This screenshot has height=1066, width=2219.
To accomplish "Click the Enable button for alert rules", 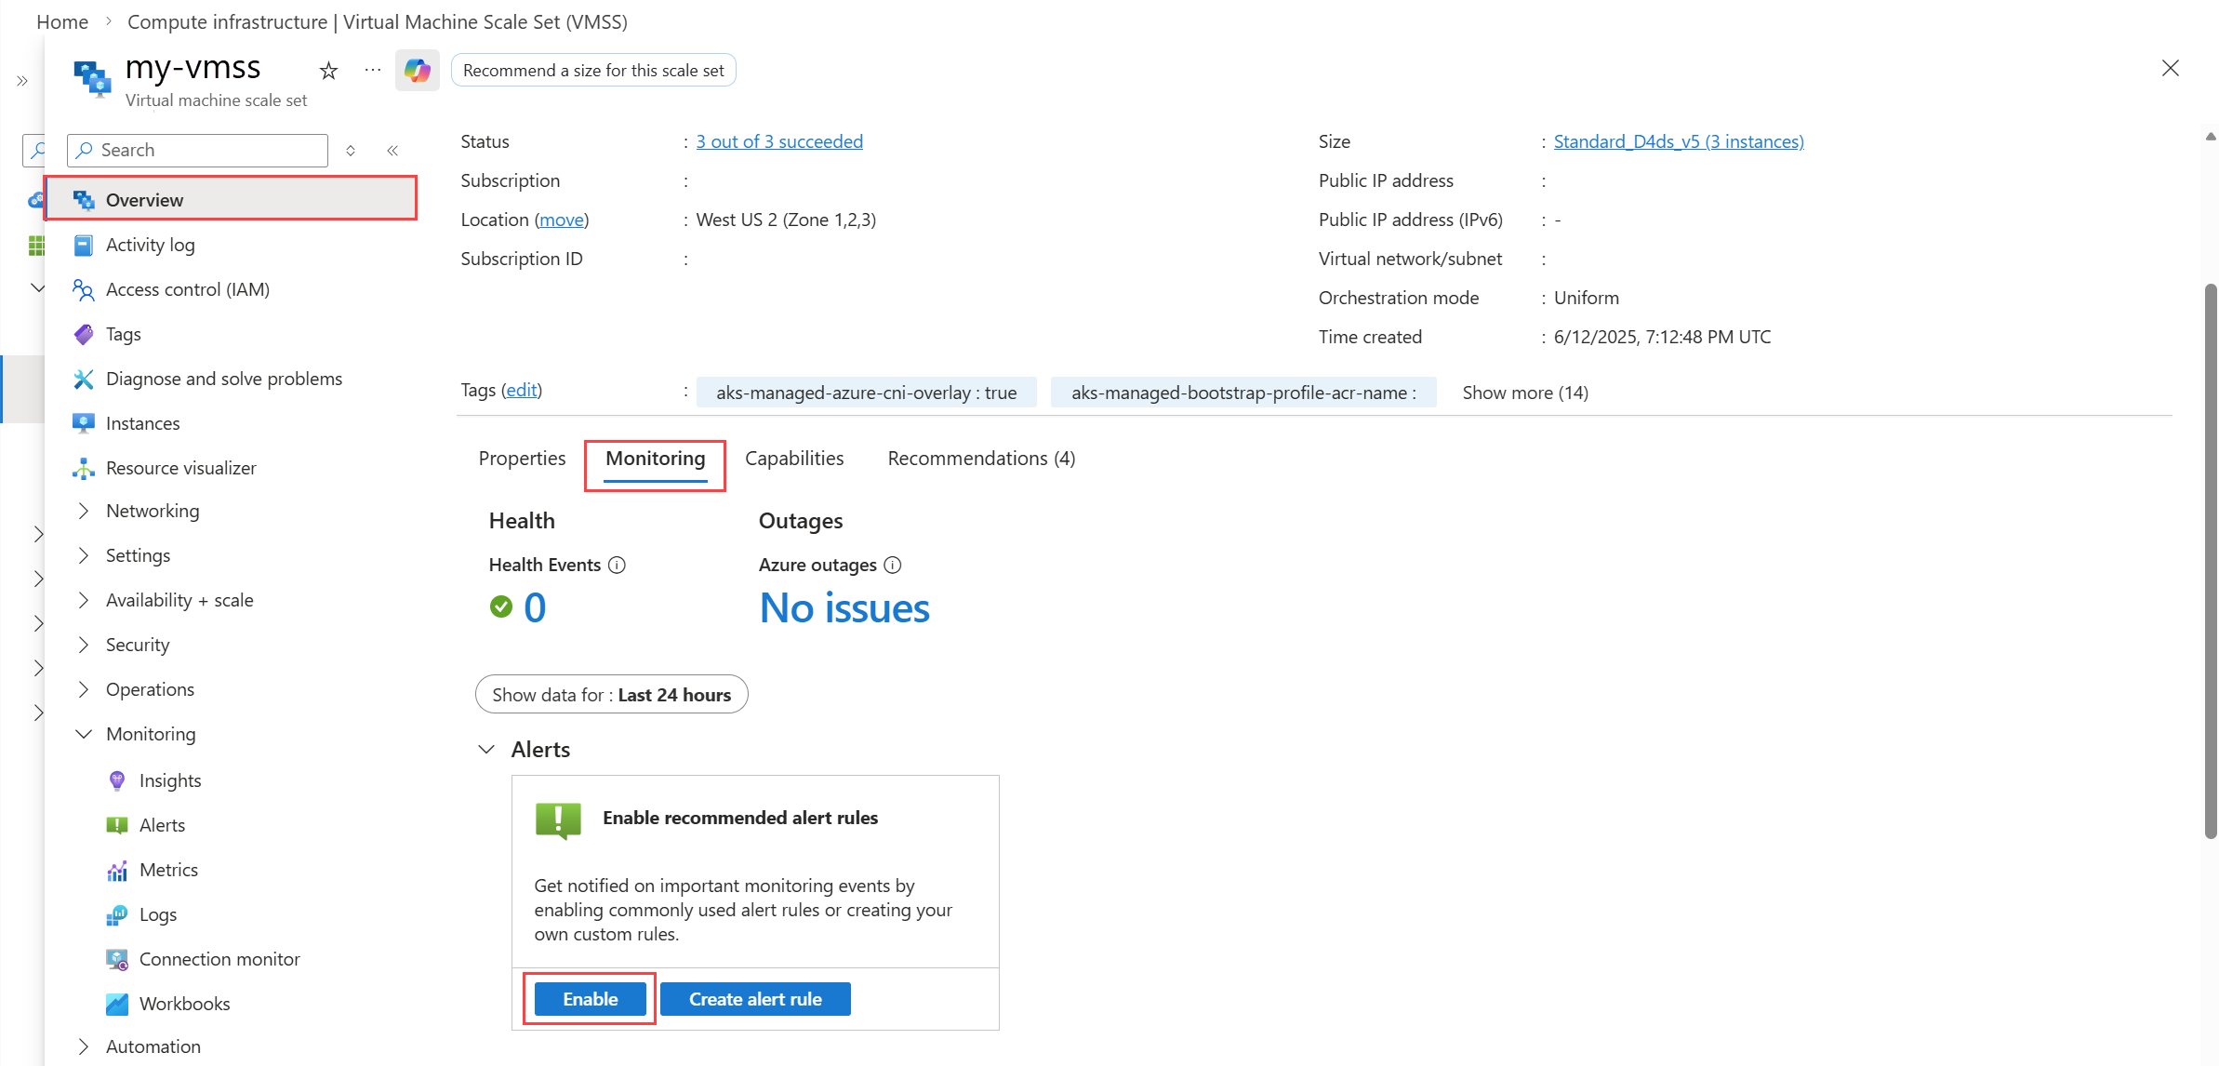I will click(591, 999).
